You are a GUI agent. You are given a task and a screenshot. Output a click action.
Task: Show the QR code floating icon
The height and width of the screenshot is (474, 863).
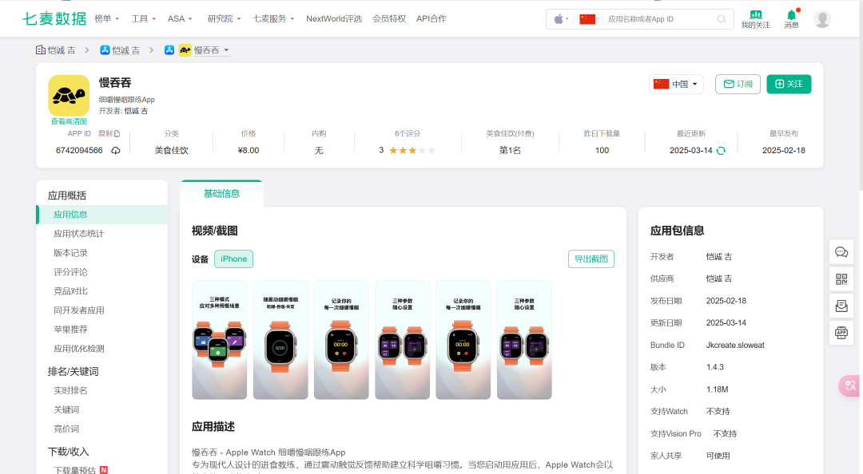pyautogui.click(x=841, y=279)
